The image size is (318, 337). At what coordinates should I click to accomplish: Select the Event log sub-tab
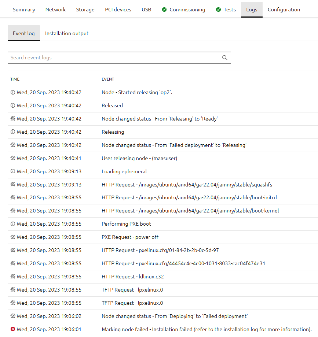click(x=24, y=33)
